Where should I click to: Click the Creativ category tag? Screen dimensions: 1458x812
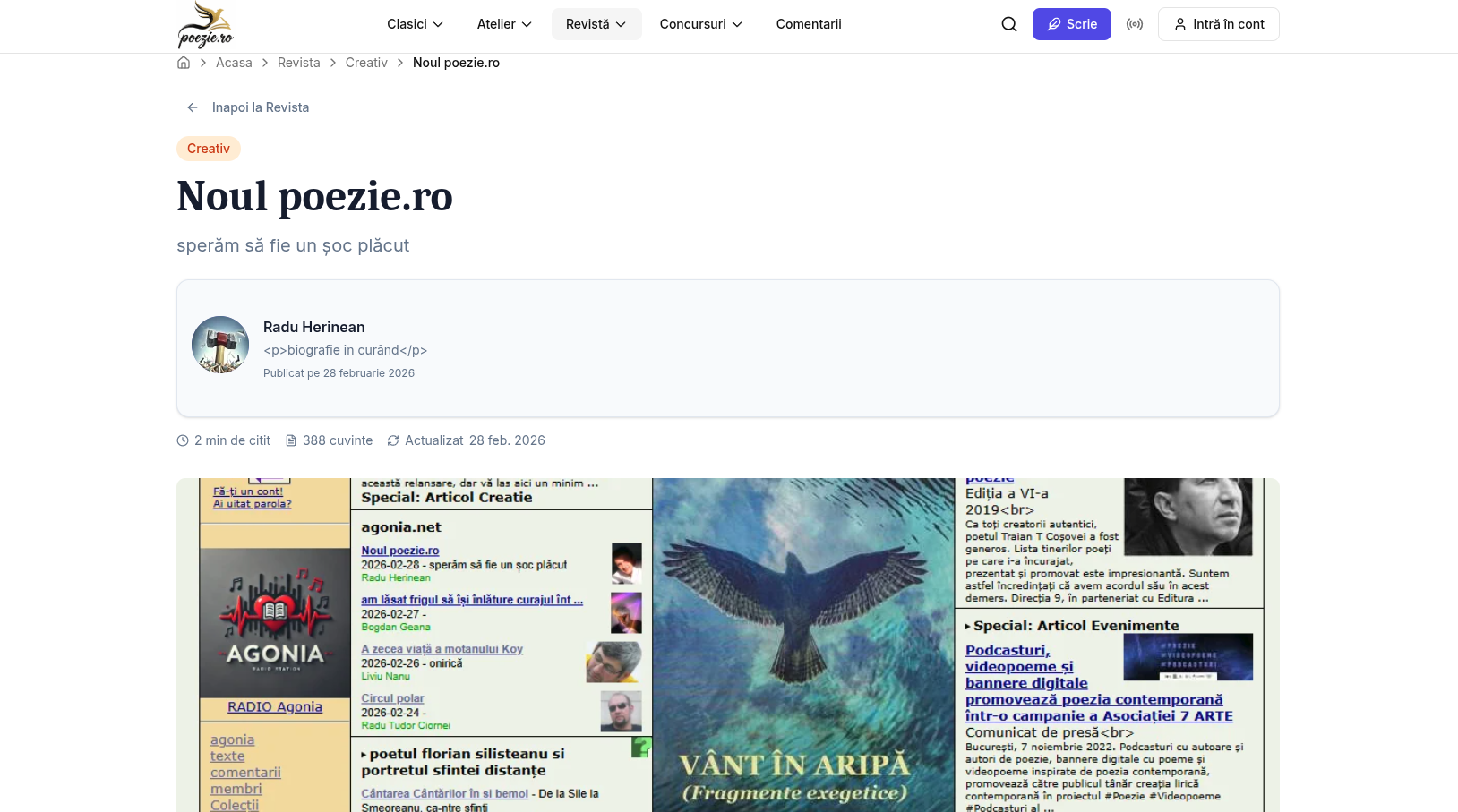[209, 149]
